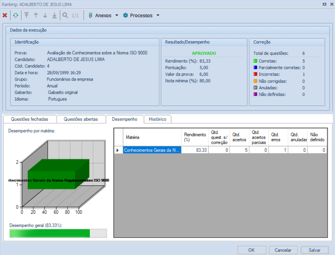Screen dimensions: 335x255
Task: Click the Matéria column header
Action: pos(152,137)
